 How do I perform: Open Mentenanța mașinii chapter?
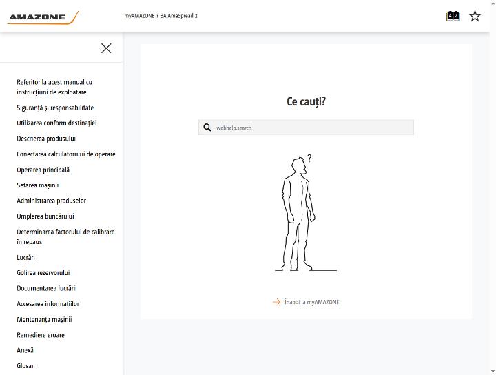(44, 319)
